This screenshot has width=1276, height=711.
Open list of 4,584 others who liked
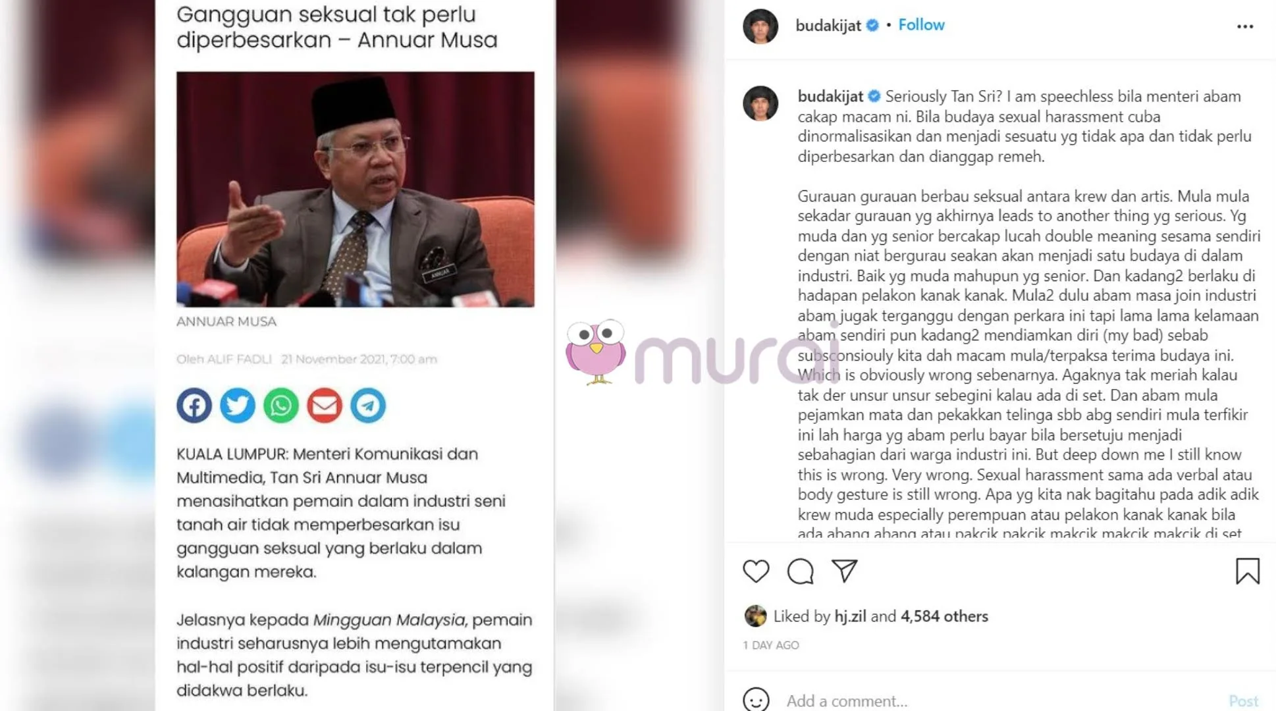pos(944,616)
